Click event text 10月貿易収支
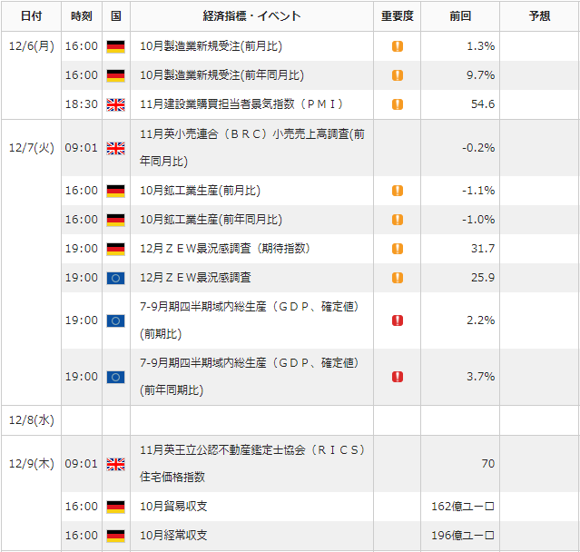 pyautogui.click(x=173, y=506)
